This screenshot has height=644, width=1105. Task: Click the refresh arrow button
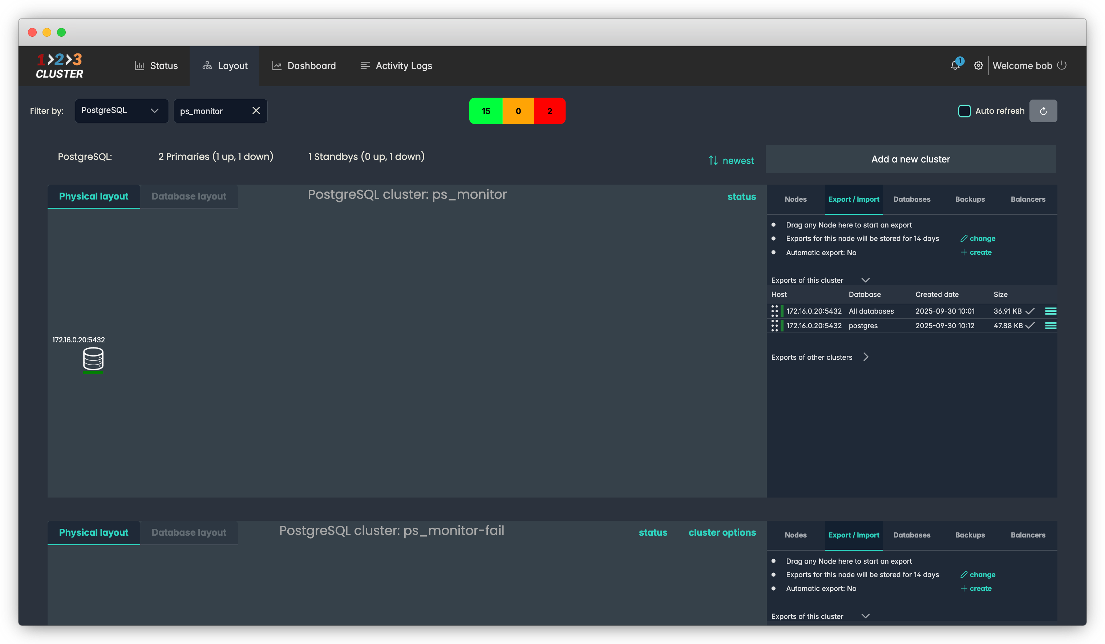click(x=1043, y=111)
